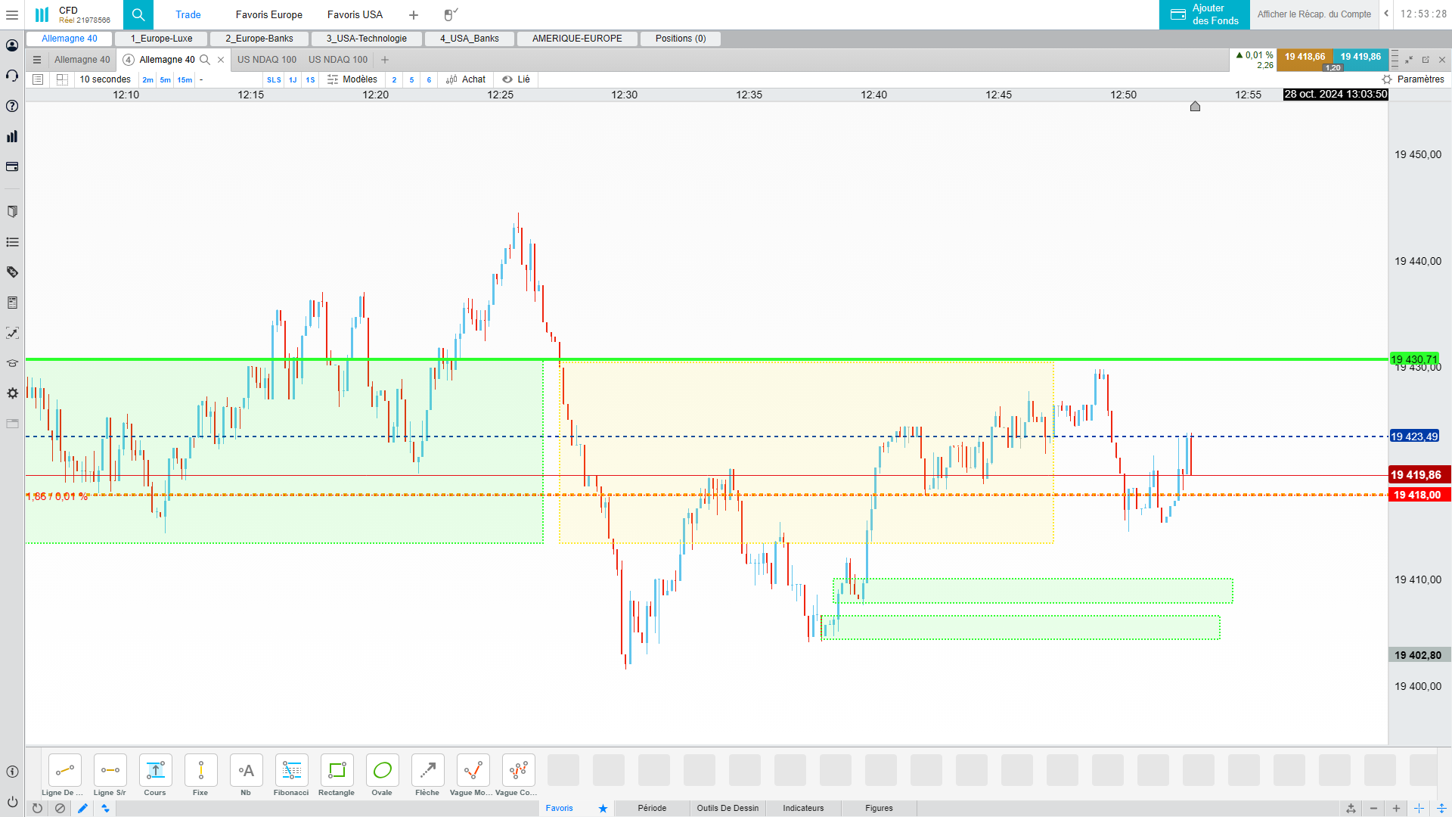Choose the Flèche arrow tool
Screen dimensions: 1452x817
point(427,771)
